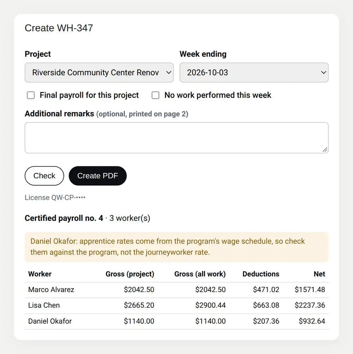
Task: Click the Create WH-347 heading
Action: coord(59,28)
